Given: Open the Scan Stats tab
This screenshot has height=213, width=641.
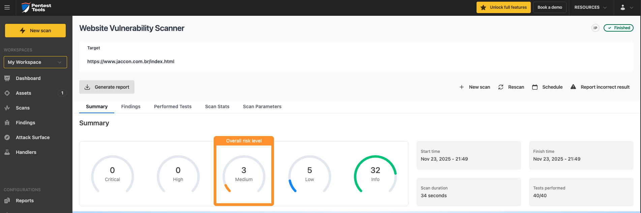Looking at the screenshot, I should 217,106.
